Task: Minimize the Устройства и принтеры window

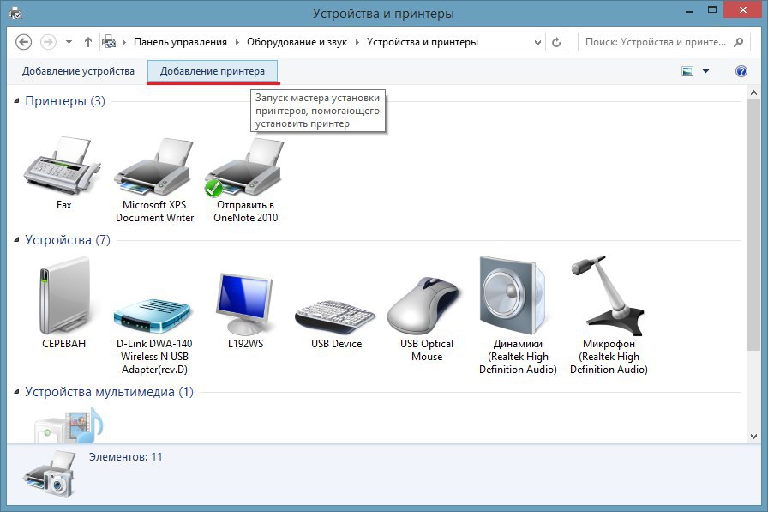Action: coord(689,11)
